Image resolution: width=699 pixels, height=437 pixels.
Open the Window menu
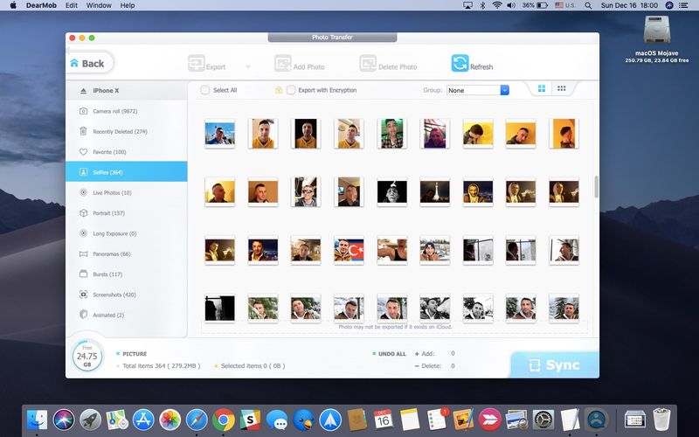(x=99, y=5)
